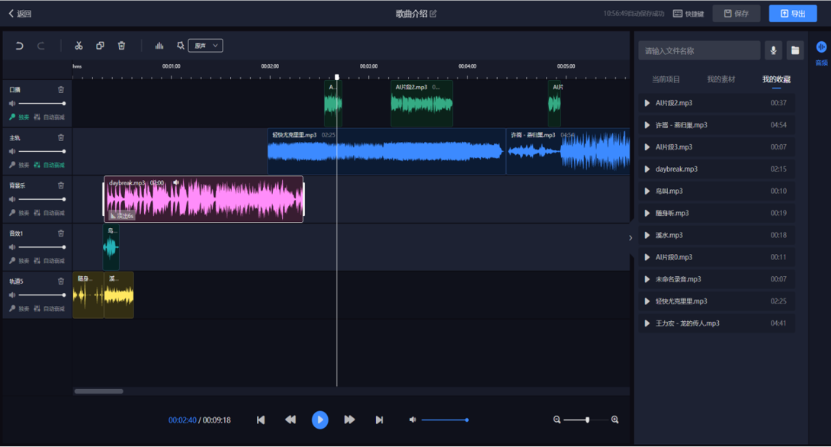Viewport: 831px width, 447px height.
Task: Select the scissors tool to cut clips
Action: [79, 45]
